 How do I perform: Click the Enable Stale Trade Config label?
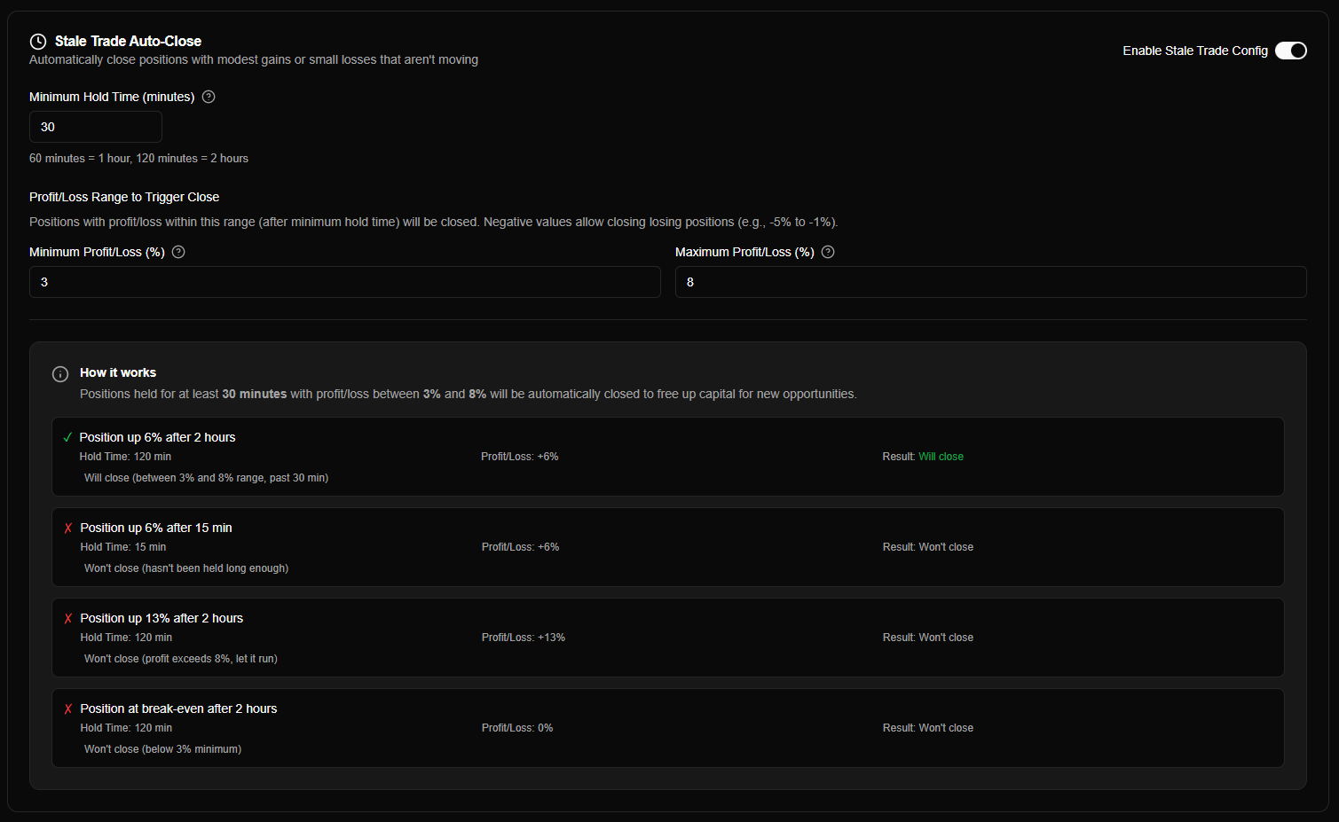[x=1194, y=51]
